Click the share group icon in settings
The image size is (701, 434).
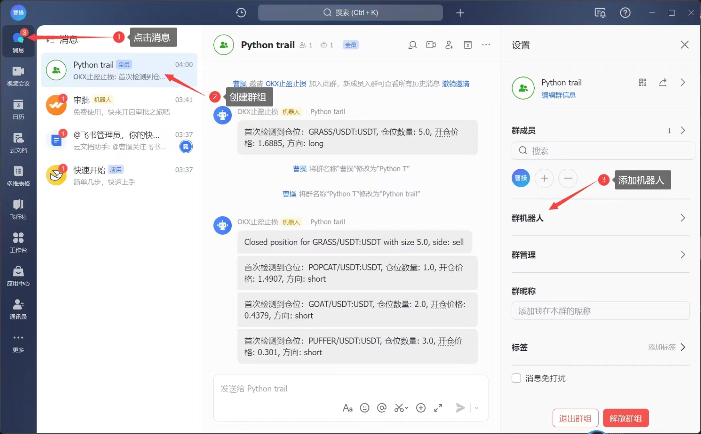pyautogui.click(x=663, y=82)
